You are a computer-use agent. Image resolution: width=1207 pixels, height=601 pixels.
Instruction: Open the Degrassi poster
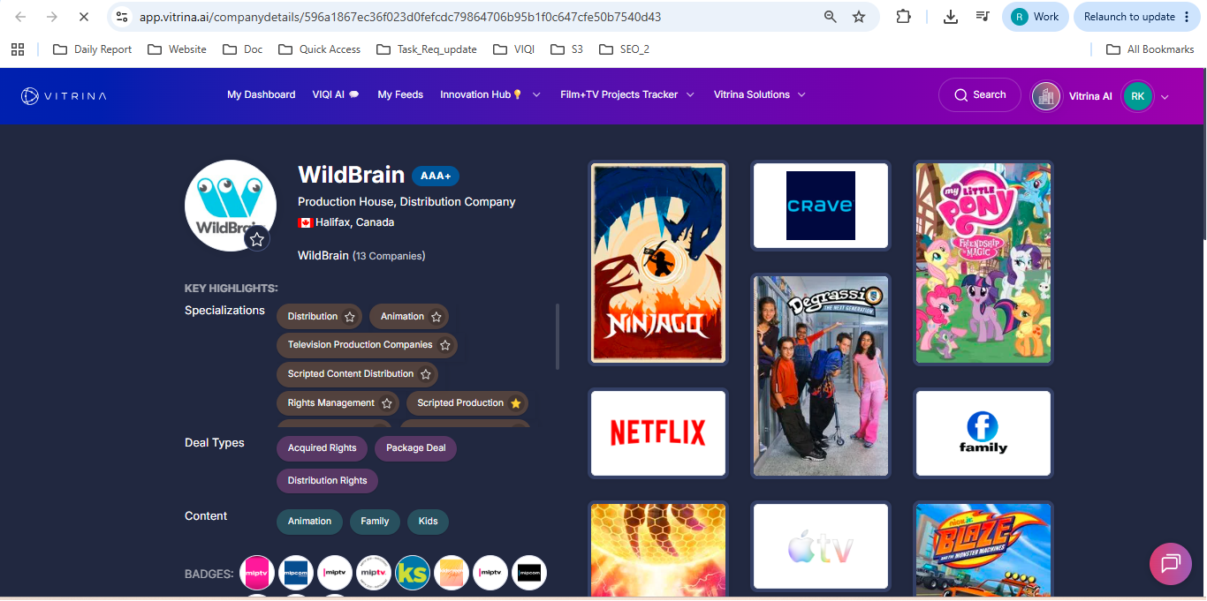pyautogui.click(x=821, y=376)
